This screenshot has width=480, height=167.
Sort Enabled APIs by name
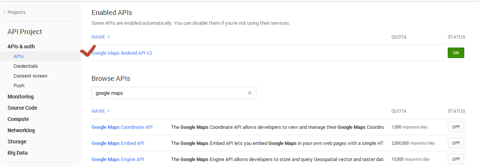click(x=101, y=37)
